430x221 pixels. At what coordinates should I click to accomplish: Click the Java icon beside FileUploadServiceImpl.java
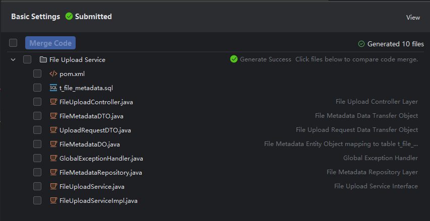[x=53, y=200]
